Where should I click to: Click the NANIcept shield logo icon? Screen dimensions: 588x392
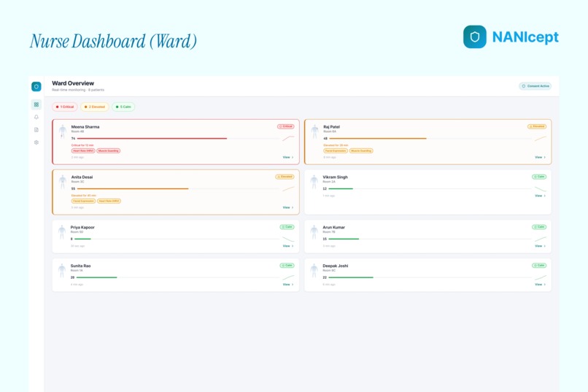pos(475,36)
